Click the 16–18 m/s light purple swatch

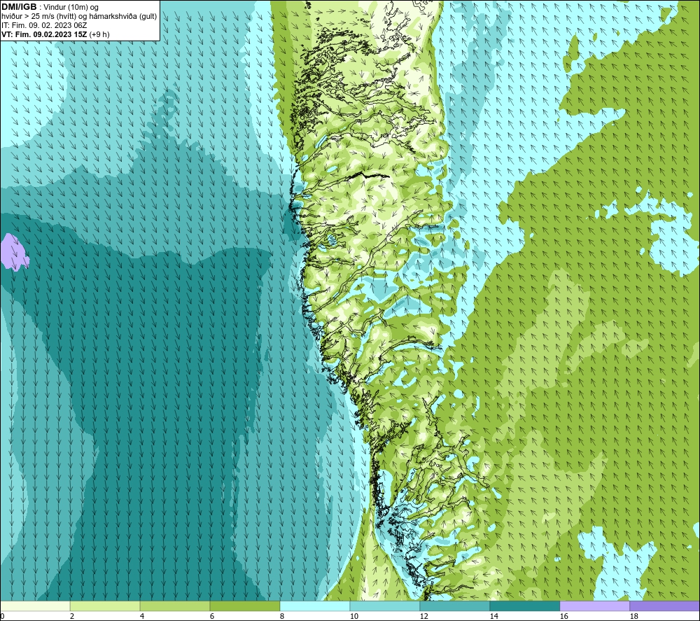pyautogui.click(x=594, y=606)
